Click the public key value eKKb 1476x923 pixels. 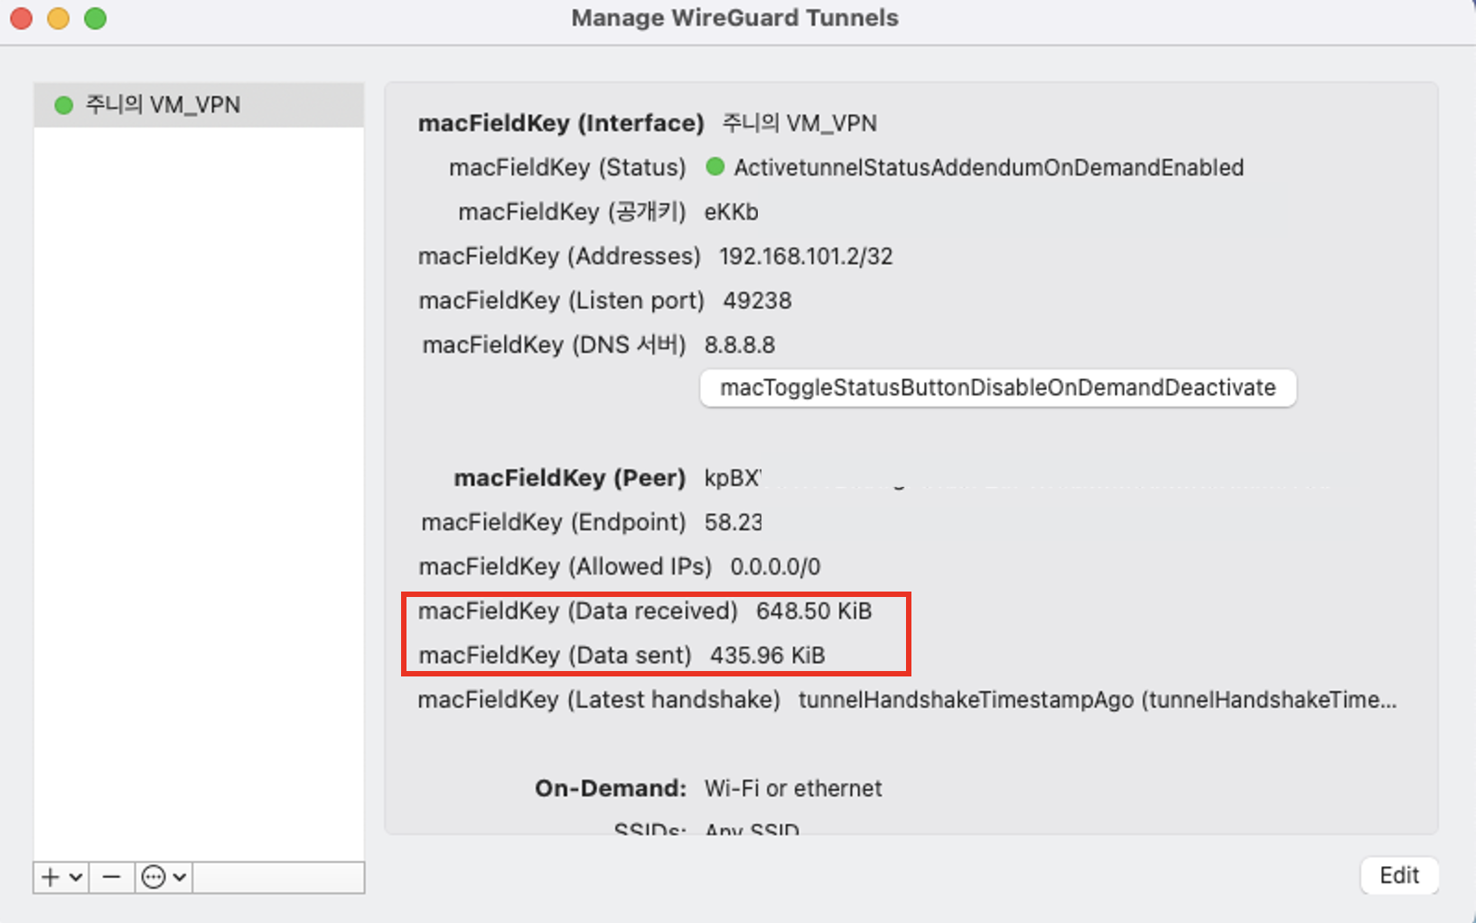tap(731, 212)
